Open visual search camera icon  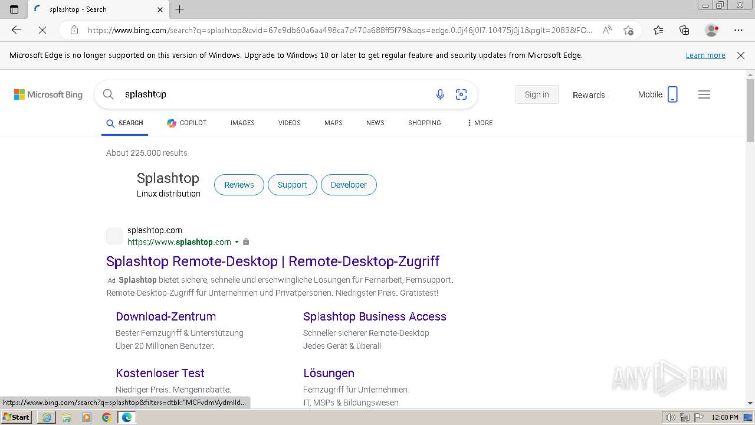[461, 94]
